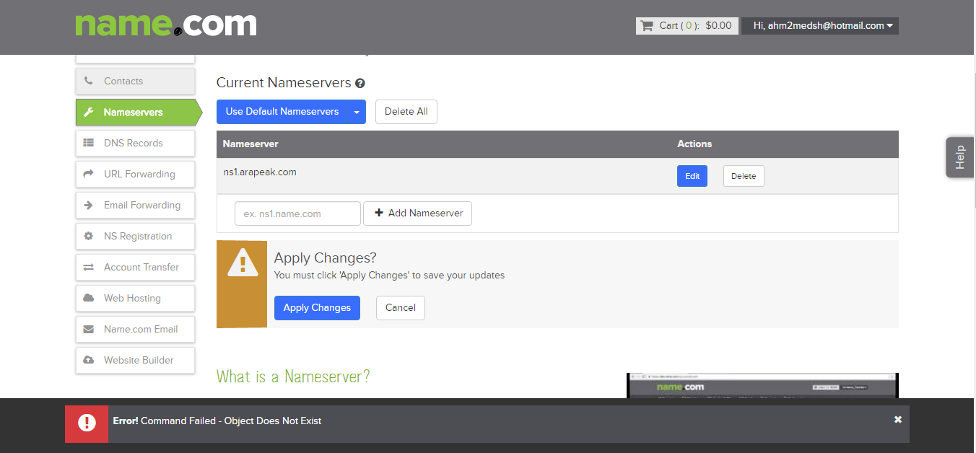Screen dimensions: 976x453
Task: Open NS Registration page
Action: (135, 236)
